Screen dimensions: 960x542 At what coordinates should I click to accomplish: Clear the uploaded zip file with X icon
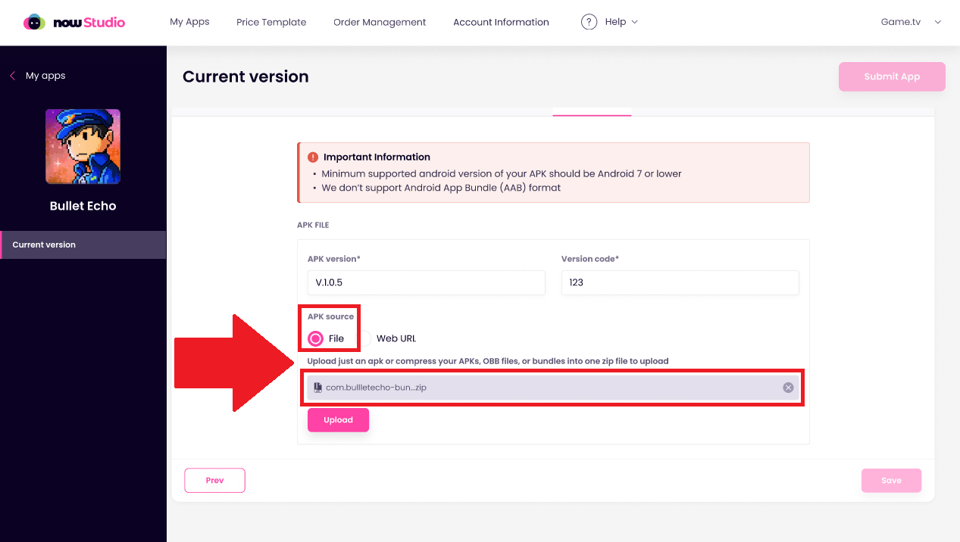[x=788, y=388]
